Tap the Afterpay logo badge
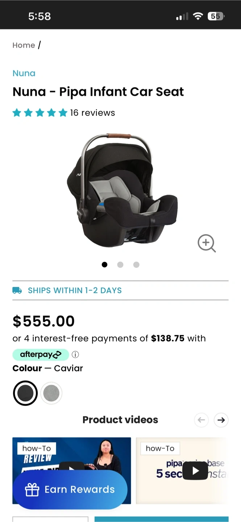This screenshot has width=241, height=522. pos(41,355)
